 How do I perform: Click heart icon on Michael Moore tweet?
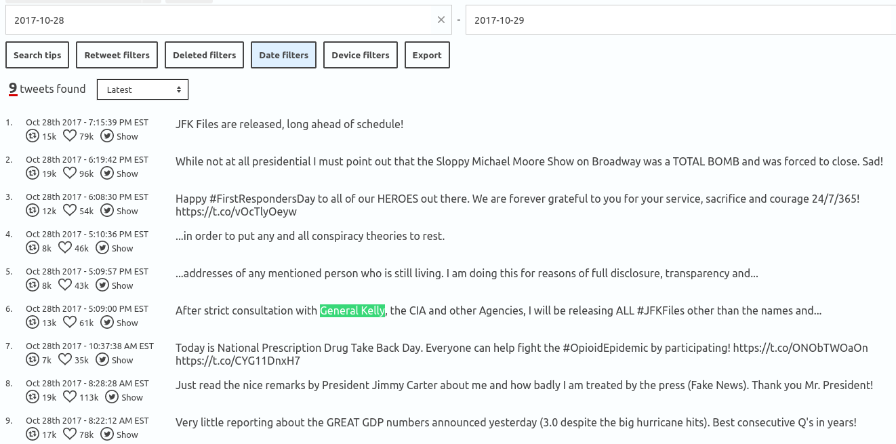point(70,173)
